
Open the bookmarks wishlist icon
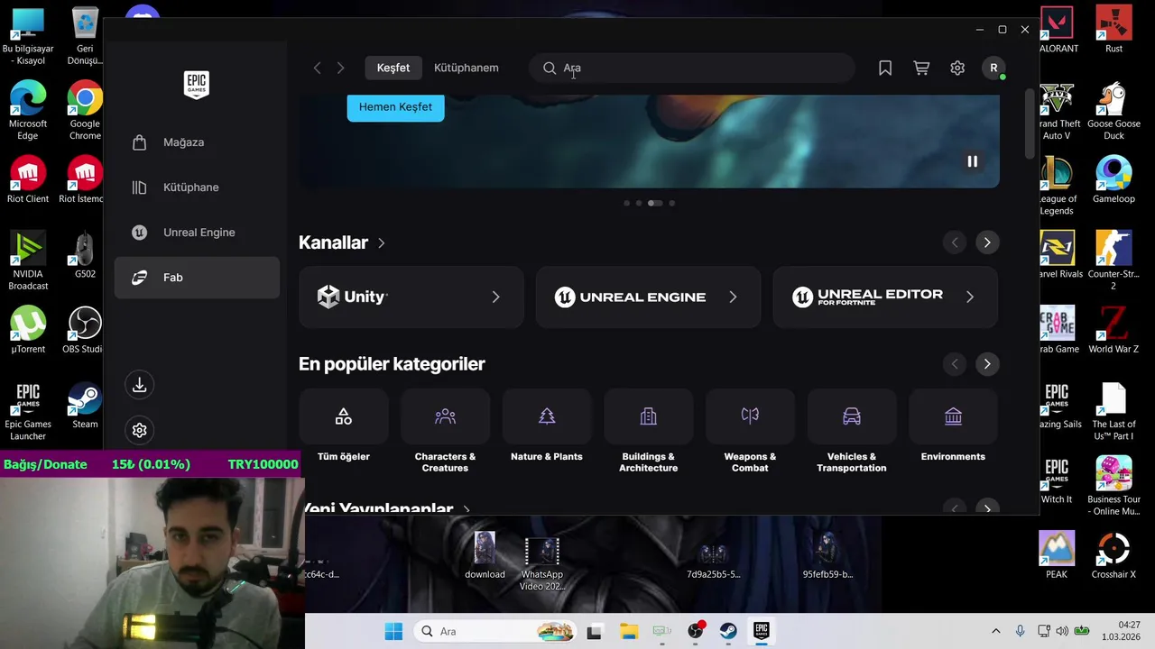point(885,68)
